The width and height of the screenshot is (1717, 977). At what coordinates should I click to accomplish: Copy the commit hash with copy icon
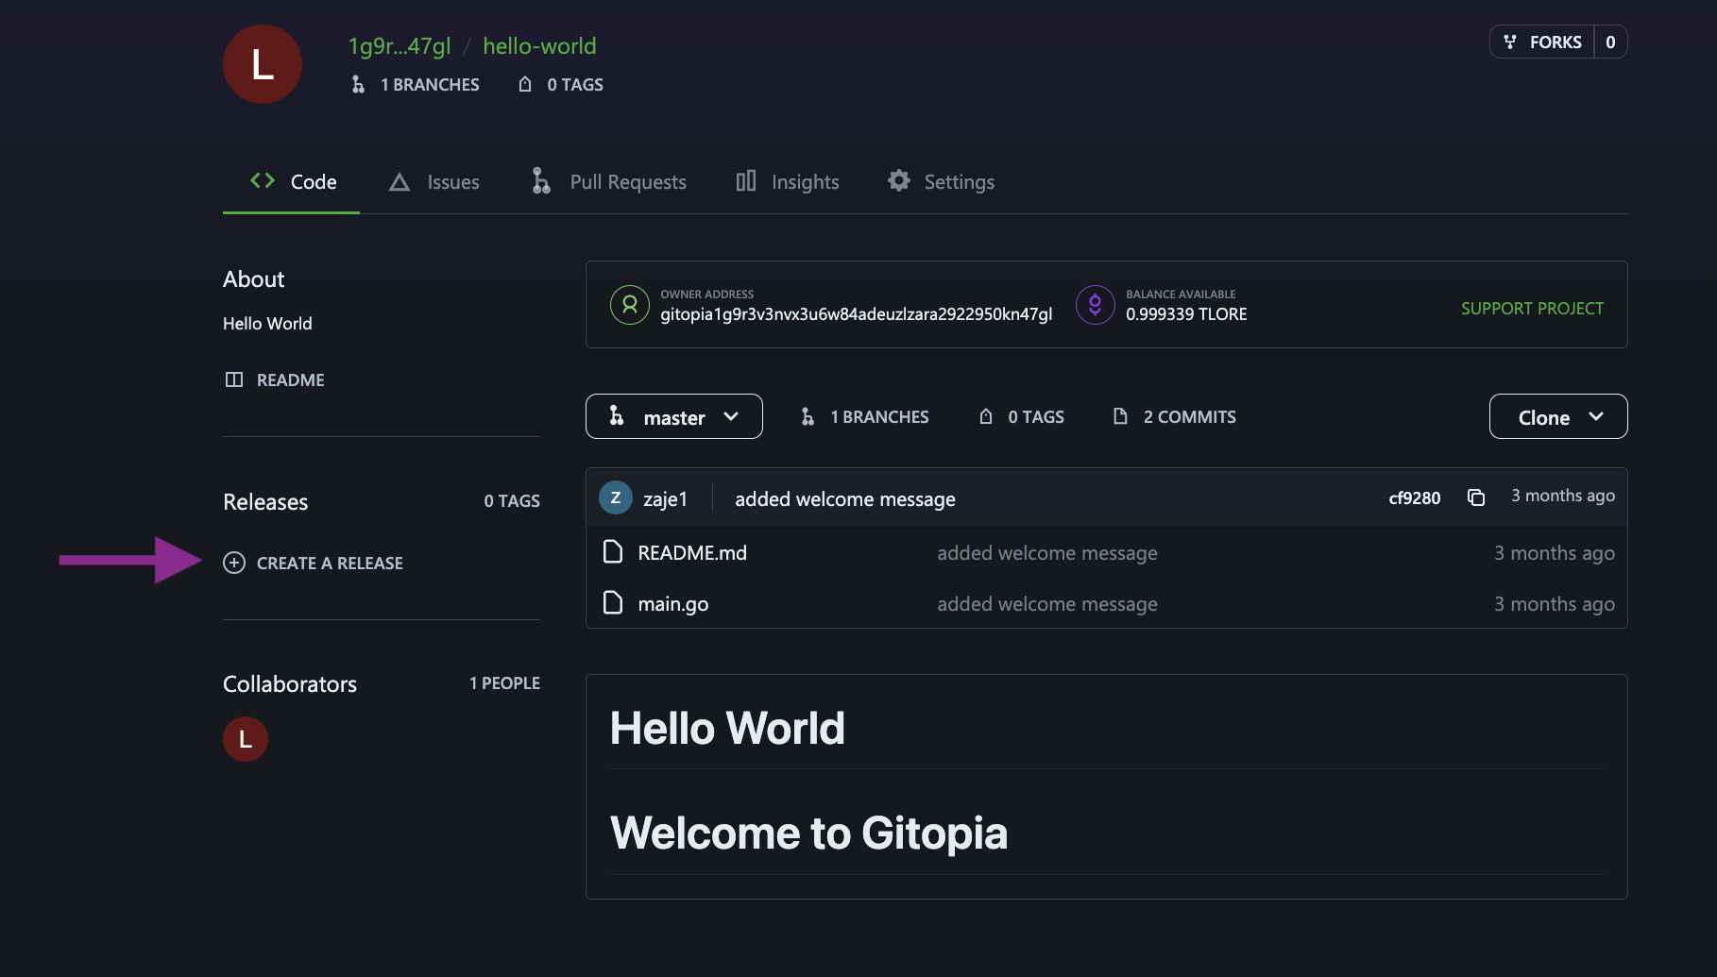coord(1476,497)
